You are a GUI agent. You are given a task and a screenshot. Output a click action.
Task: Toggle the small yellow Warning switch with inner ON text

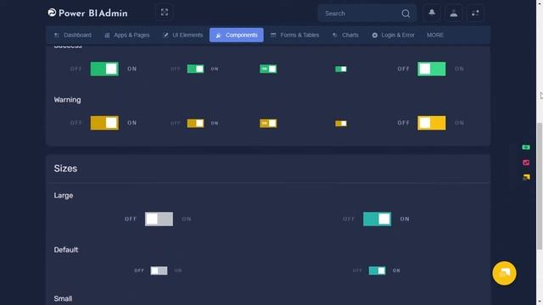268,123
